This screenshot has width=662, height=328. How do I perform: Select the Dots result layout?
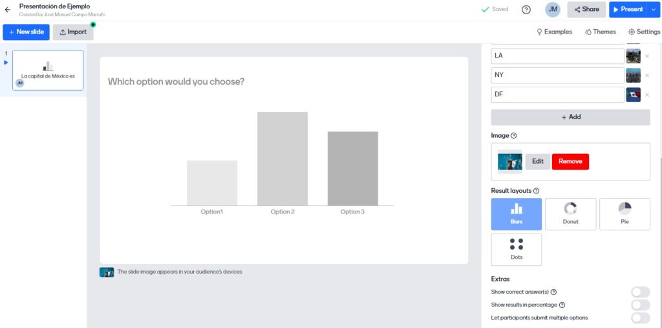point(517,249)
